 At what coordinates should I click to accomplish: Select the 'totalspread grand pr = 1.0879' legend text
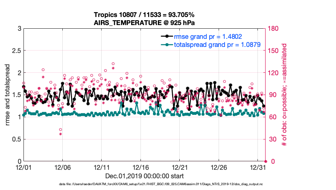(217, 44)
